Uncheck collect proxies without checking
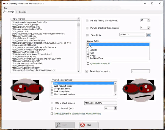 point(52,114)
